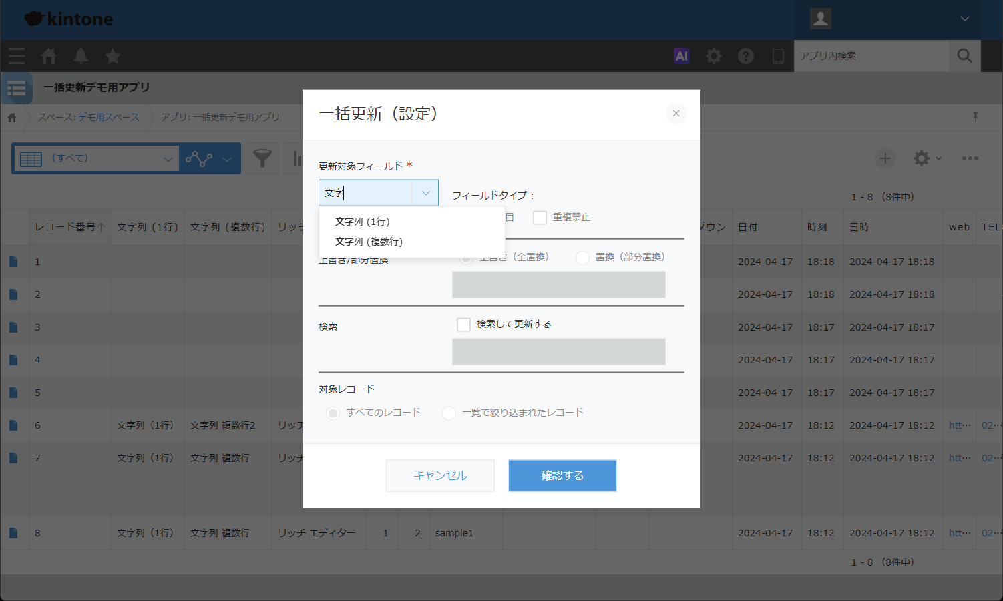Open the help question mark icon
Viewport: 1003px width, 601px height.
(x=746, y=56)
